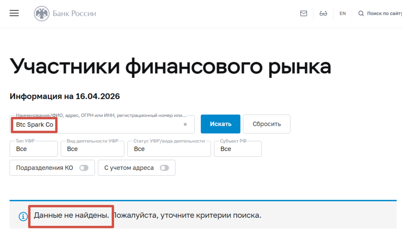Enable the visually impaired glasses mode
The width and height of the screenshot is (402, 232).
point(323,13)
